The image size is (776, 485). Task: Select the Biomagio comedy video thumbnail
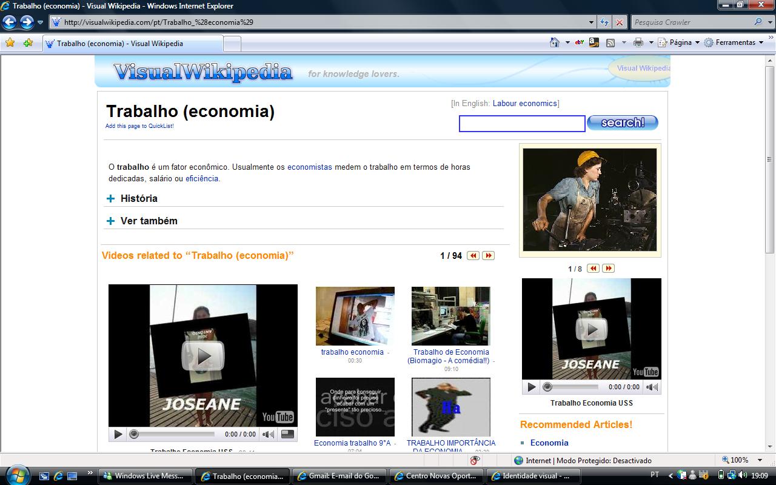(451, 316)
